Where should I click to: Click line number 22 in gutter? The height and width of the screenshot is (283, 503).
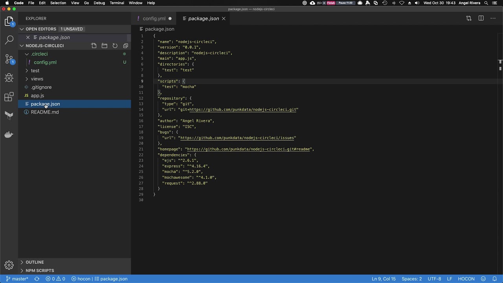(141, 155)
